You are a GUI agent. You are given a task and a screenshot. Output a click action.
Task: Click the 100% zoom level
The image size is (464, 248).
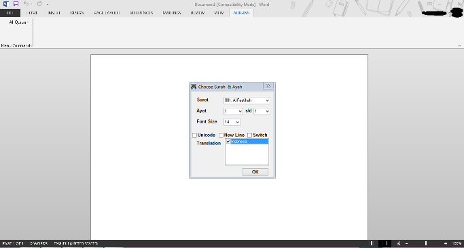click(457, 243)
